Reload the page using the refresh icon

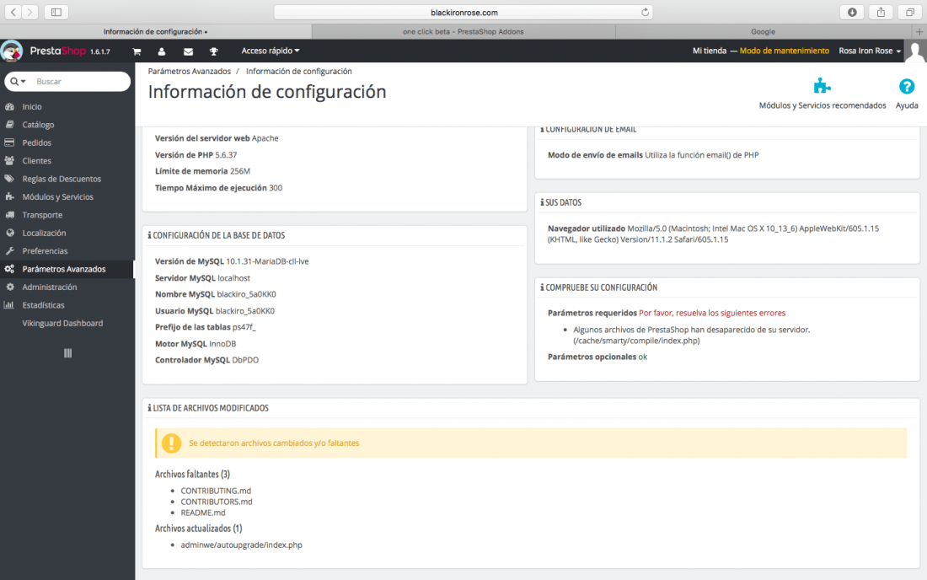pyautogui.click(x=645, y=12)
